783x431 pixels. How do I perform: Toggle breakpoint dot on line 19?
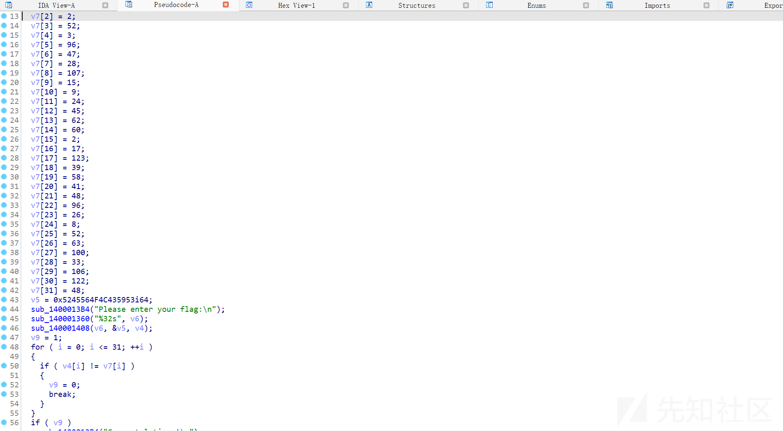[x=4, y=73]
